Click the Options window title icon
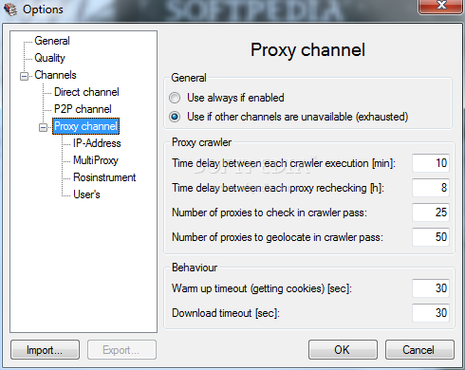 click(x=9, y=9)
